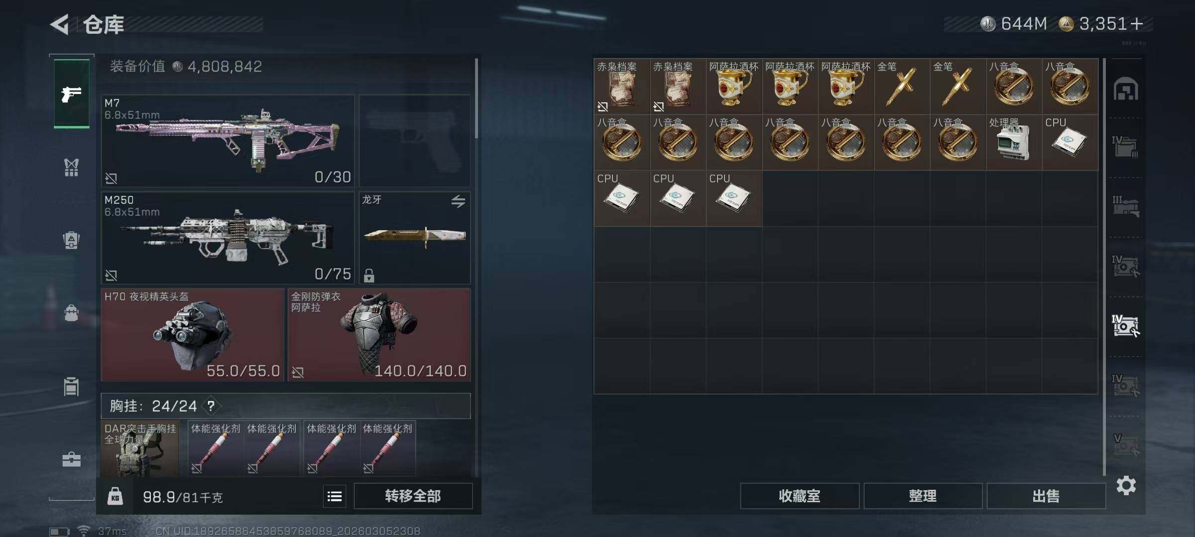Click the 出售 sell button

tap(1046, 496)
